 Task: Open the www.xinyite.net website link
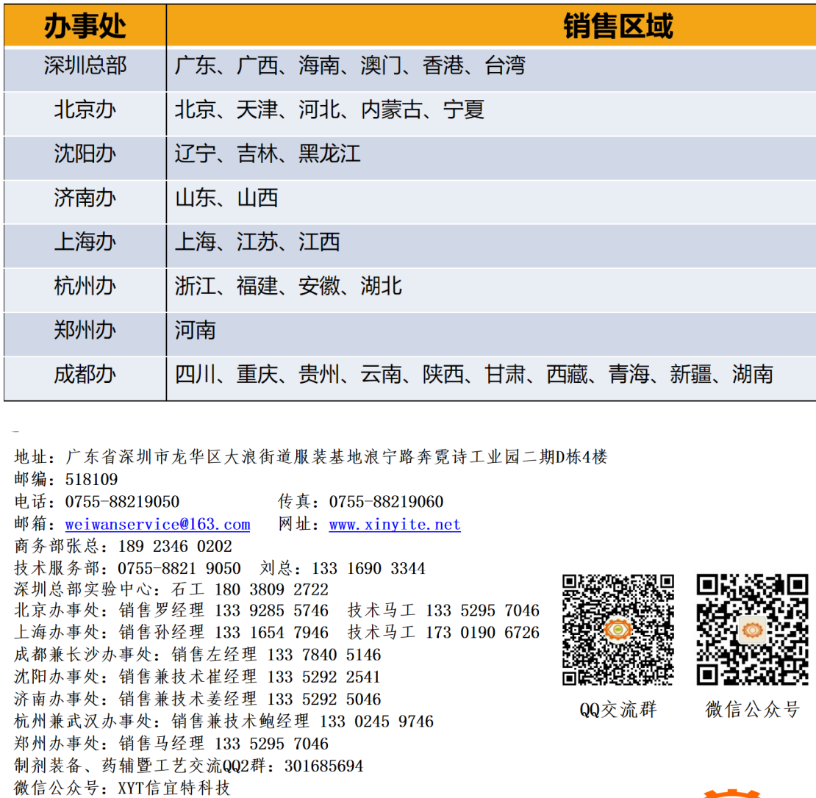click(395, 525)
